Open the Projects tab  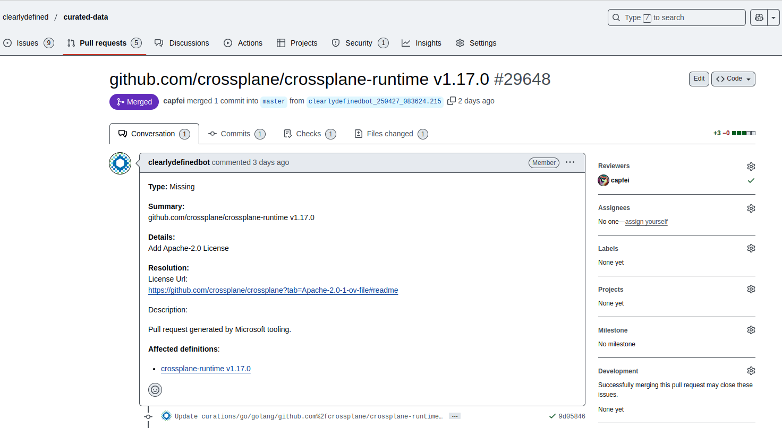click(x=297, y=43)
